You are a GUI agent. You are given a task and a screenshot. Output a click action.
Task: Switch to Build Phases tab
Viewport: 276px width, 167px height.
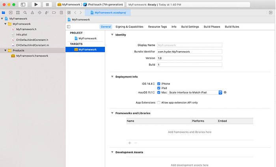[x=212, y=27]
